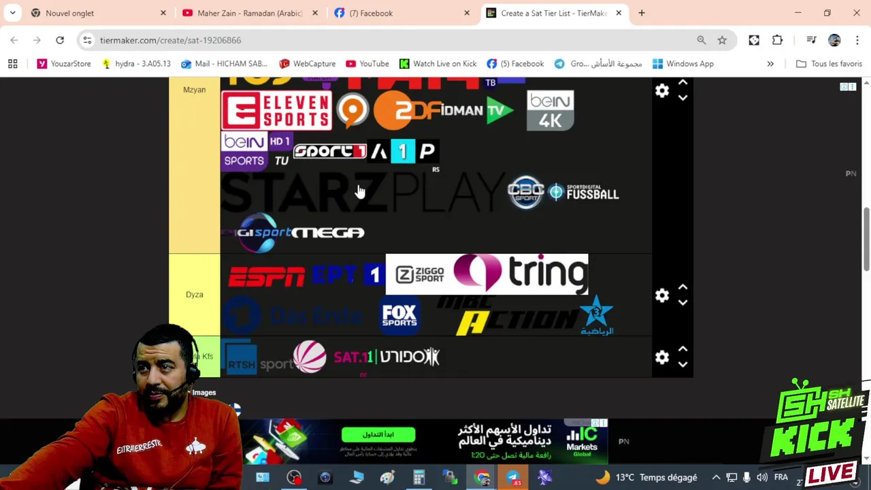
Task: Select the Mega channel logo
Action: 329,233
